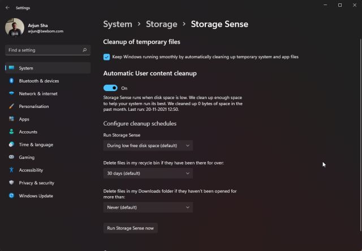Select the Gaming controller icon
The height and width of the screenshot is (251, 362).
coord(11,157)
